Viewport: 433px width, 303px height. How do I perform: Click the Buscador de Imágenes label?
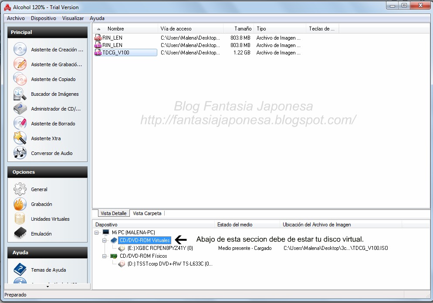coord(55,94)
